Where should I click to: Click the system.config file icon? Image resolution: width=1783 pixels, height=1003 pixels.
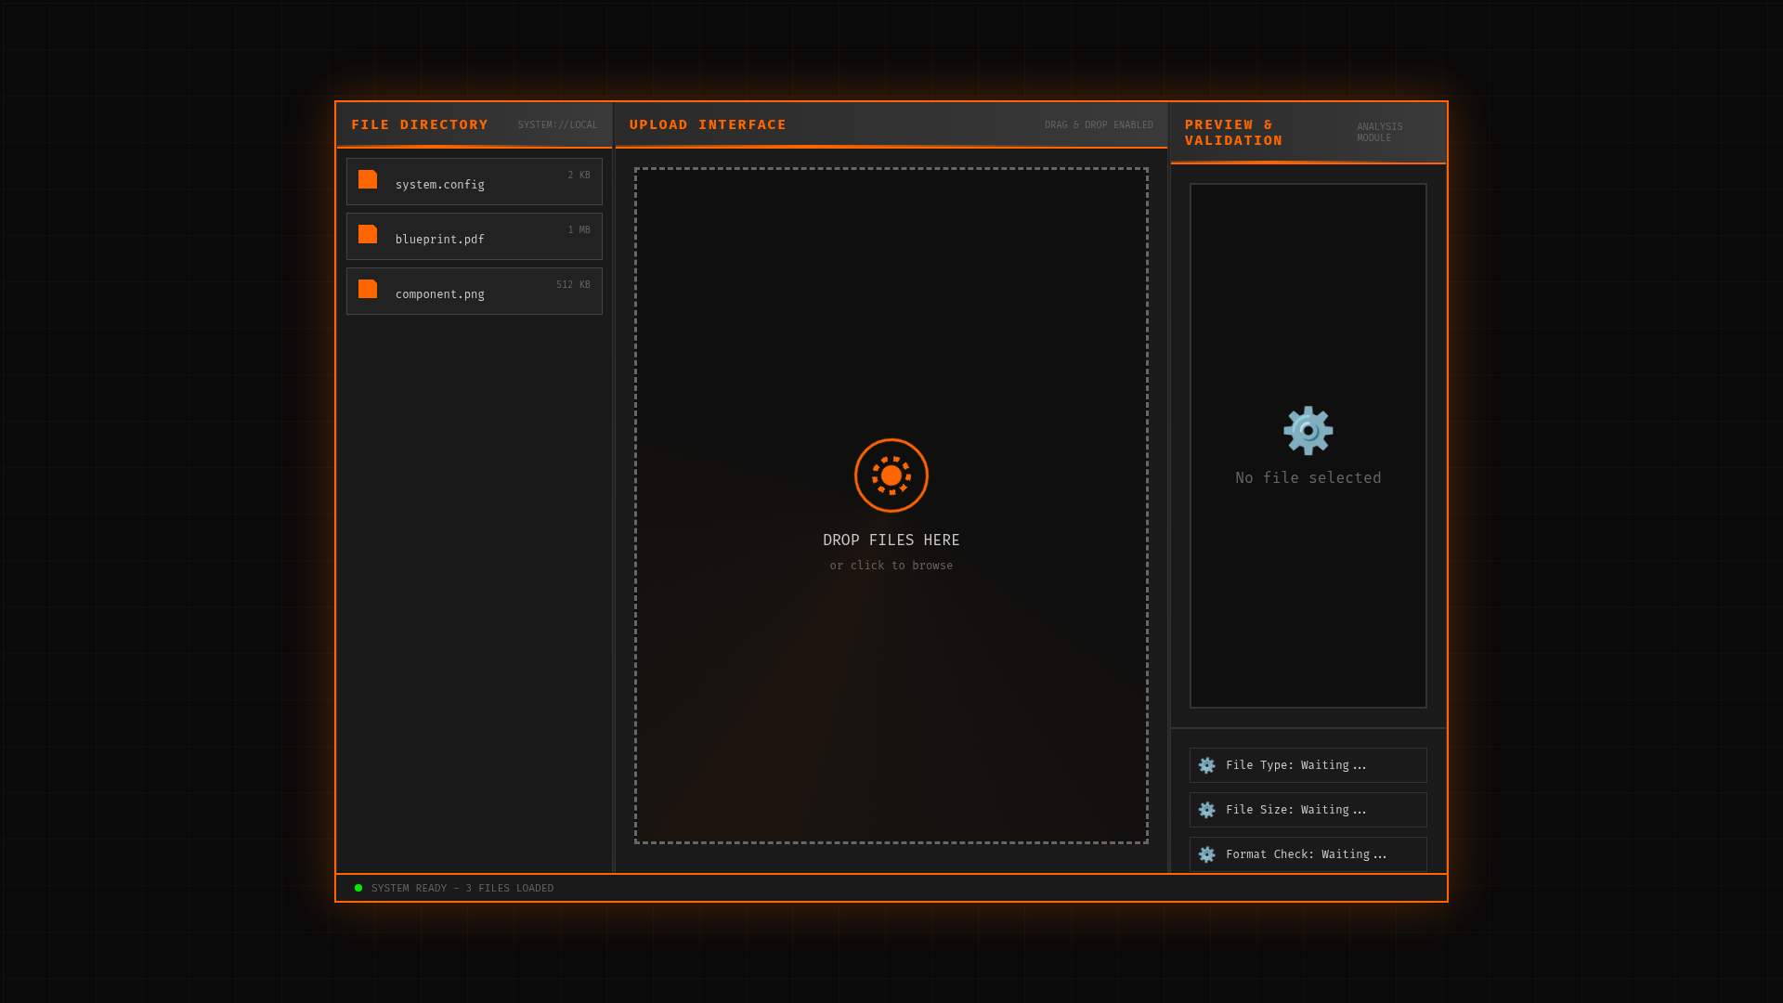point(368,180)
